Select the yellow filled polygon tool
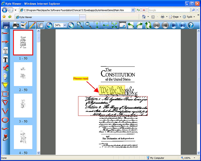This screenshot has height=161, width=201. point(5,85)
